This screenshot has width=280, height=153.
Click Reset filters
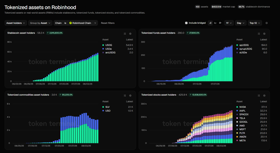pyautogui.click(x=108, y=23)
